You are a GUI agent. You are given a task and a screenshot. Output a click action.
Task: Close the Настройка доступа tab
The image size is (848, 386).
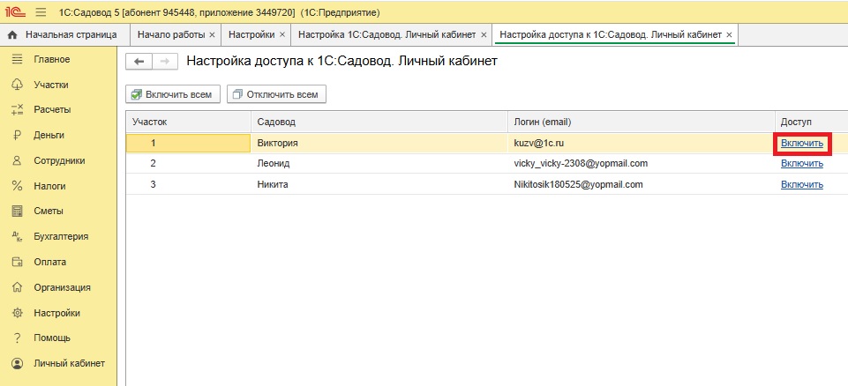pyautogui.click(x=729, y=34)
